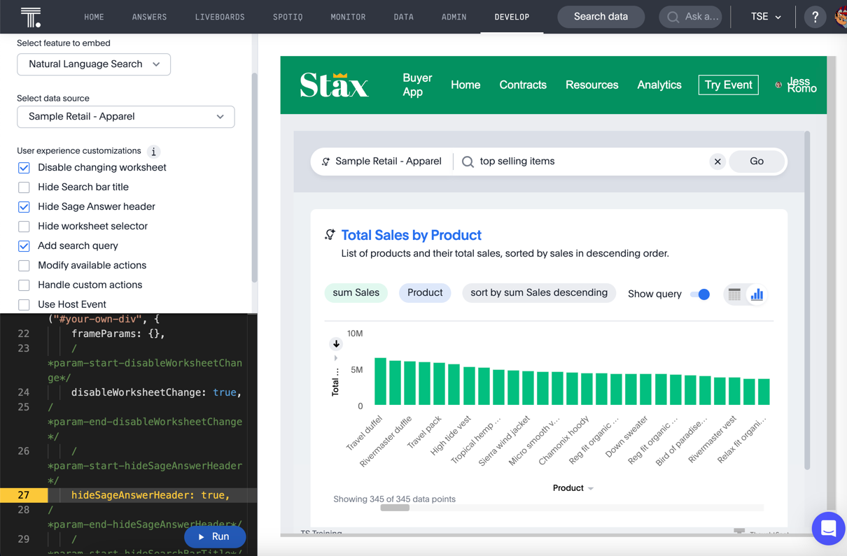Open the Natural Language Search feature dropdown
This screenshot has width=847, height=556.
[94, 64]
